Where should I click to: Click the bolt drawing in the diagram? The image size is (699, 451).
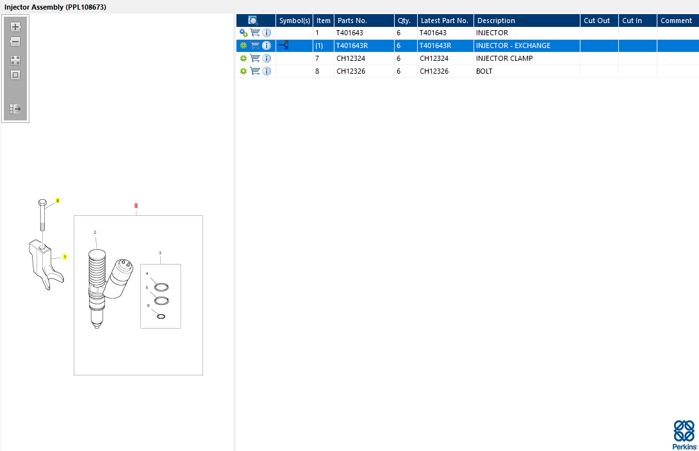click(x=42, y=215)
